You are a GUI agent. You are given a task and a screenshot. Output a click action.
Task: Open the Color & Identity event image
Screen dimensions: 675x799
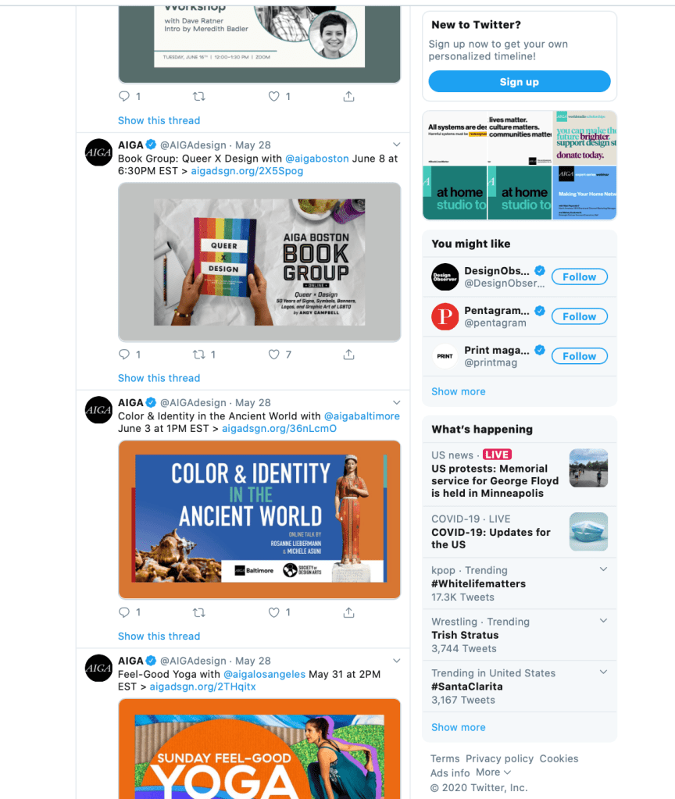(259, 519)
